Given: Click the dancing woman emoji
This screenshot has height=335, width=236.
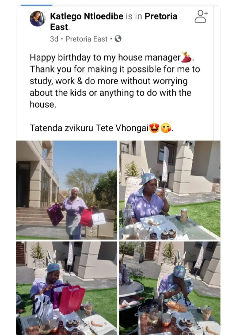Looking at the screenshot, I should [x=186, y=57].
